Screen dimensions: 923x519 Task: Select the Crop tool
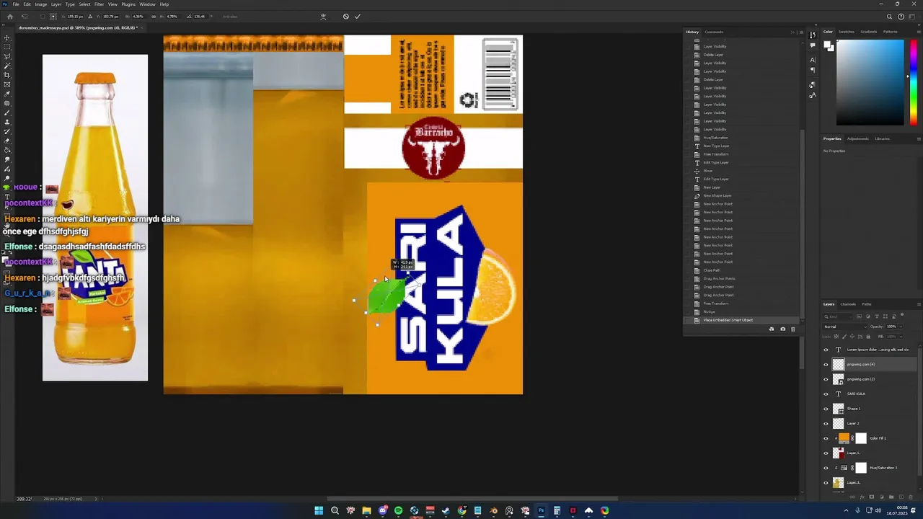click(7, 75)
